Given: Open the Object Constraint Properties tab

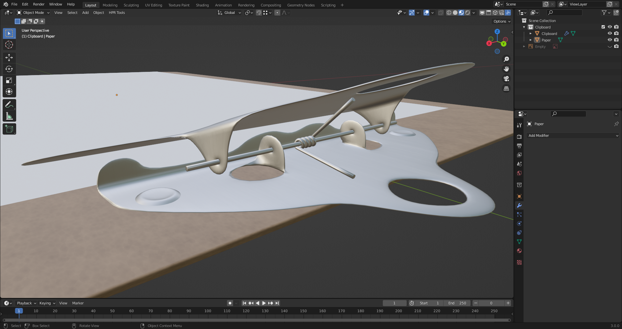Looking at the screenshot, I should click(519, 233).
